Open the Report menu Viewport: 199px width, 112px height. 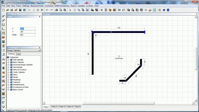pyautogui.click(x=73, y=6)
